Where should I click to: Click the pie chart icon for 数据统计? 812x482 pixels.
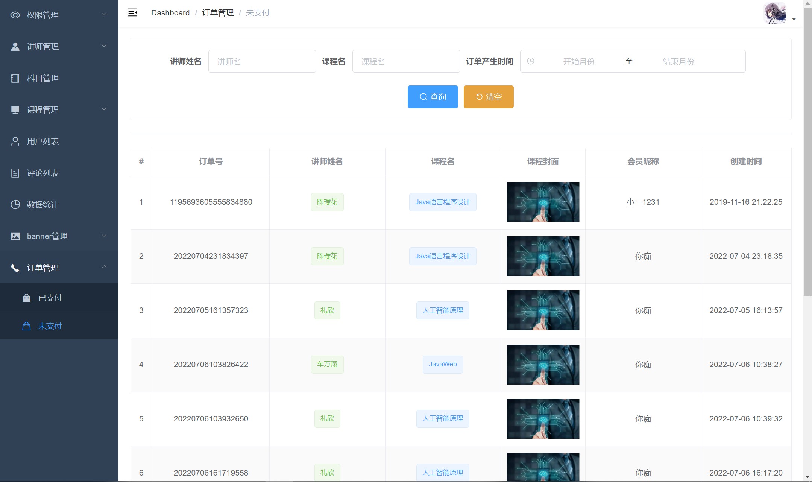click(15, 205)
